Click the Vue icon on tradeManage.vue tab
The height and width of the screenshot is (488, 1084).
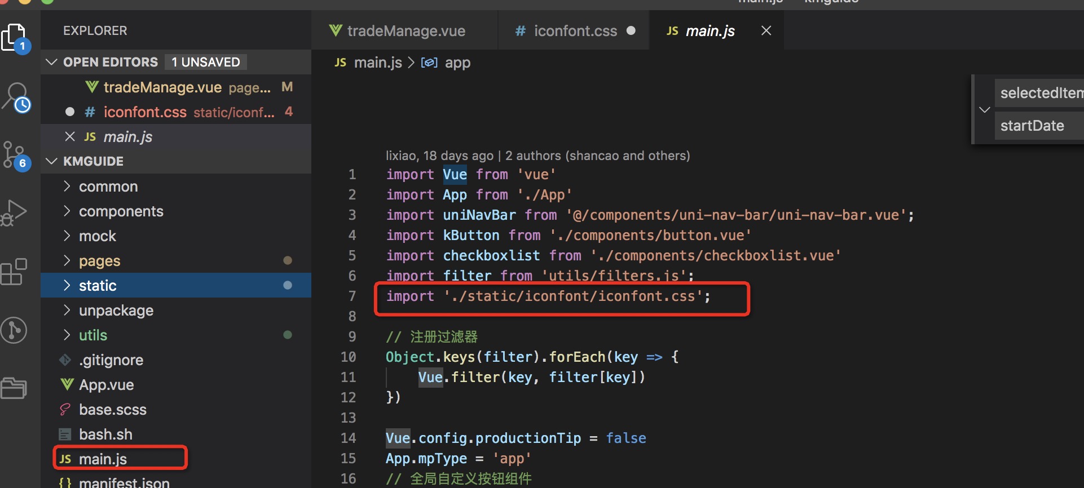[336, 30]
